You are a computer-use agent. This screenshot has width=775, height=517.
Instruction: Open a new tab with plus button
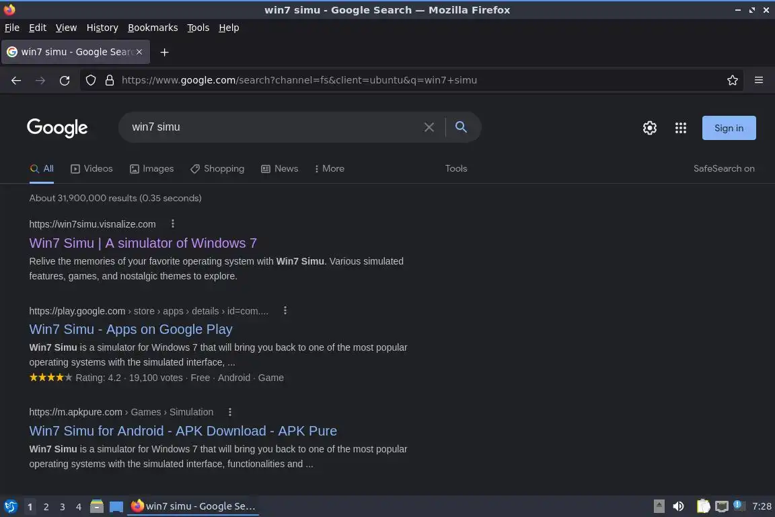165,52
